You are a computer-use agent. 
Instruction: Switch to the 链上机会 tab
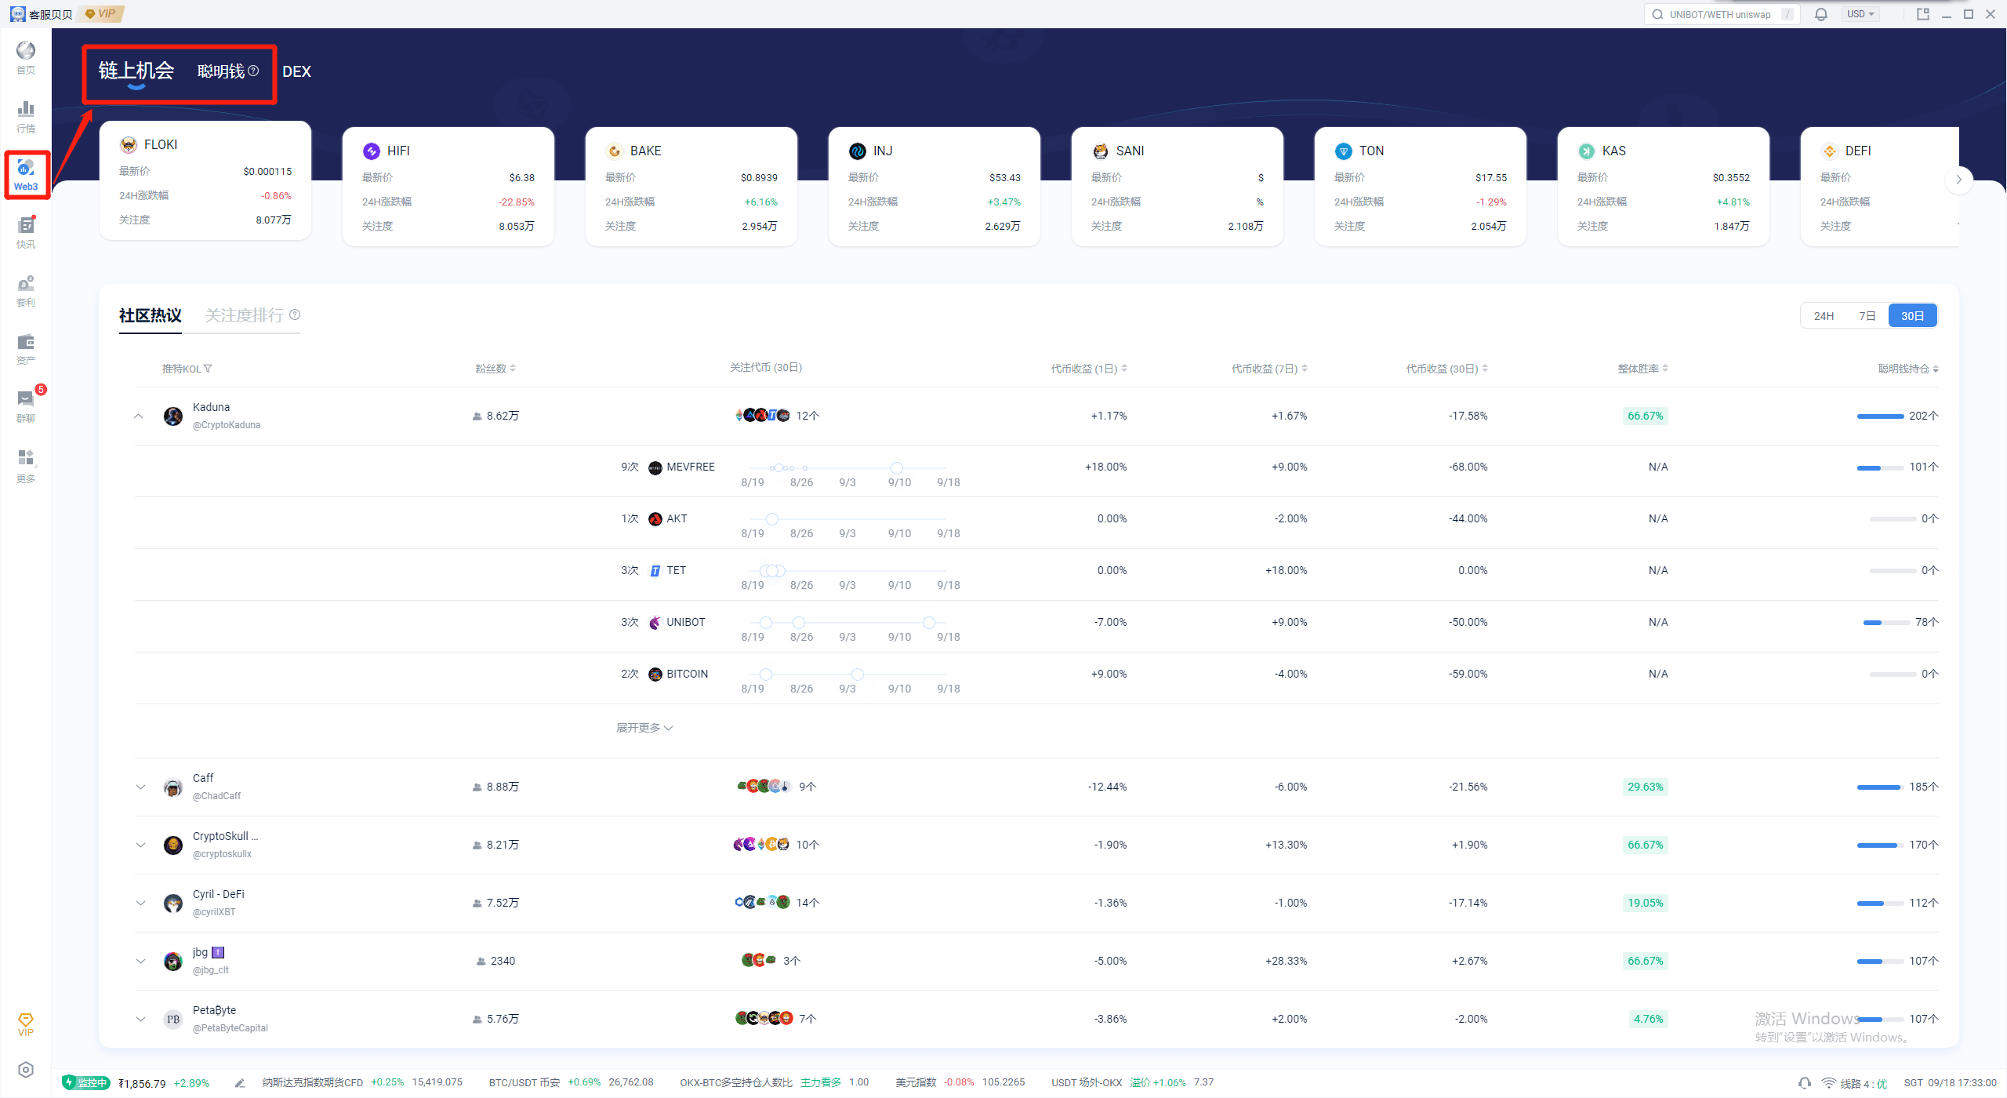[136, 71]
